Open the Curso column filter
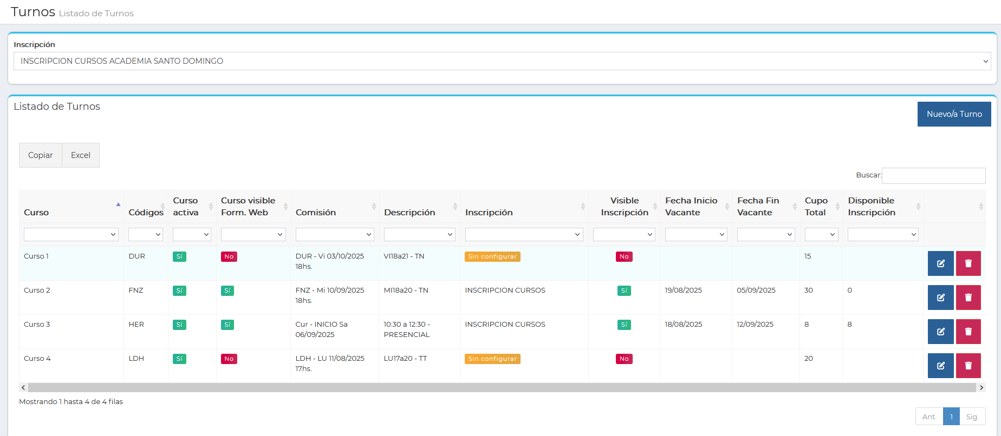The image size is (1001, 436). 71,234
